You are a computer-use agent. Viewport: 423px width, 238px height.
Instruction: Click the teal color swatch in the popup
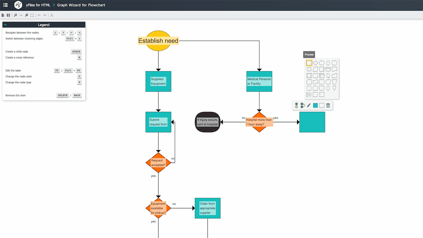pos(315,105)
